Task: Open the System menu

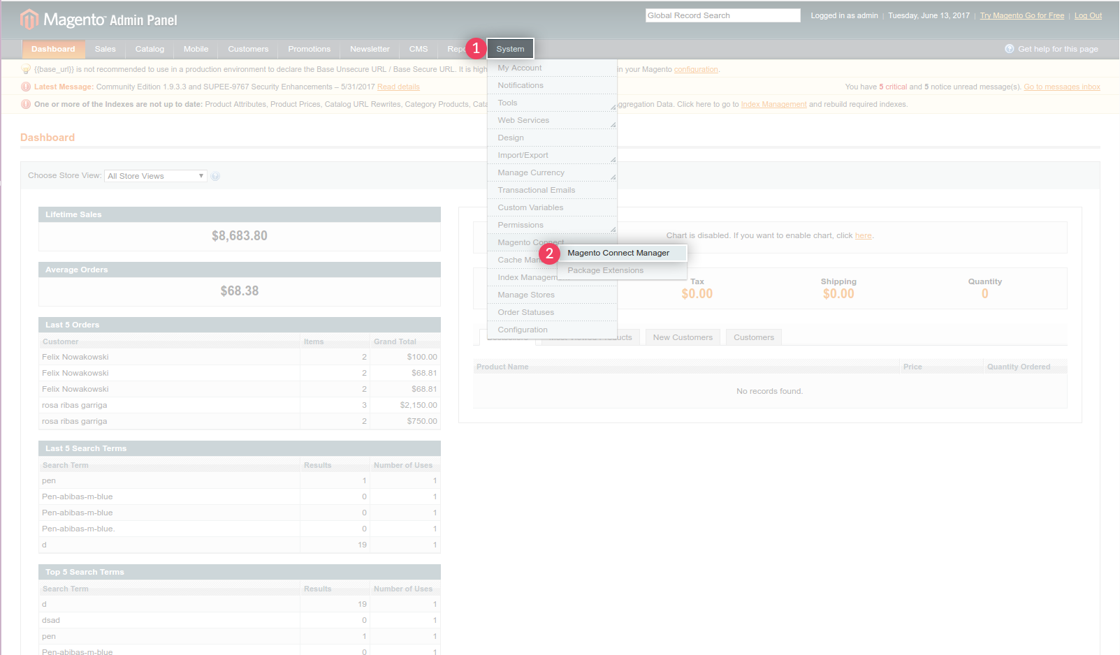Action: pyautogui.click(x=510, y=49)
